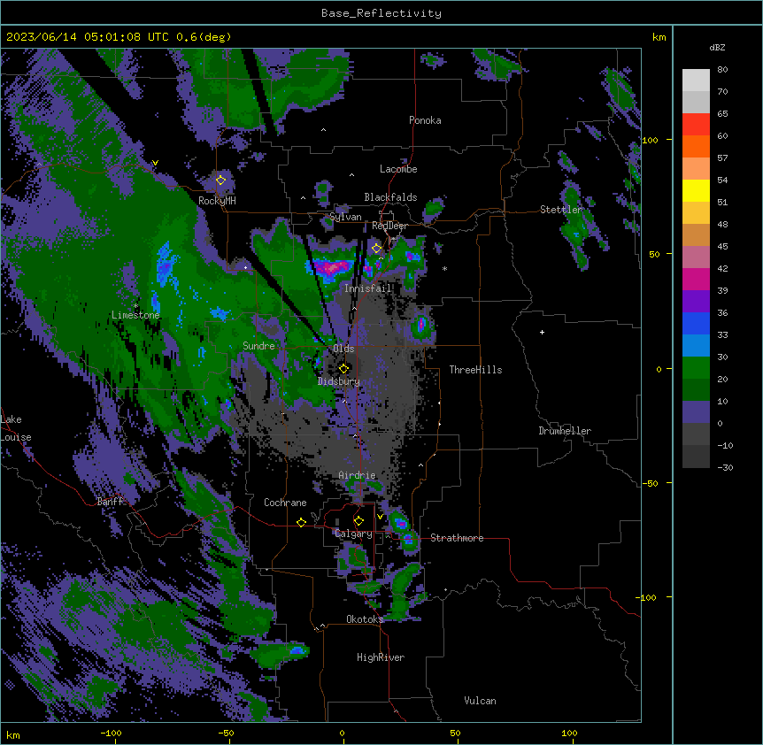
Task: Pick the gold 48–51 dBZ legend swatch
Action: 696,212
